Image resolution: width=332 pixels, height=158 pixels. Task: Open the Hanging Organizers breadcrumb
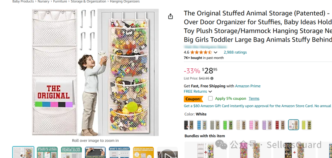(x=124, y=2)
